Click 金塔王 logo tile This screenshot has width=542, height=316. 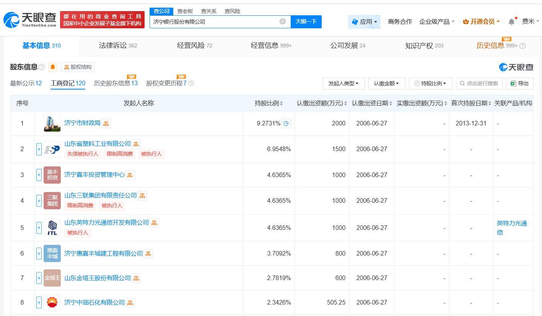point(52,278)
